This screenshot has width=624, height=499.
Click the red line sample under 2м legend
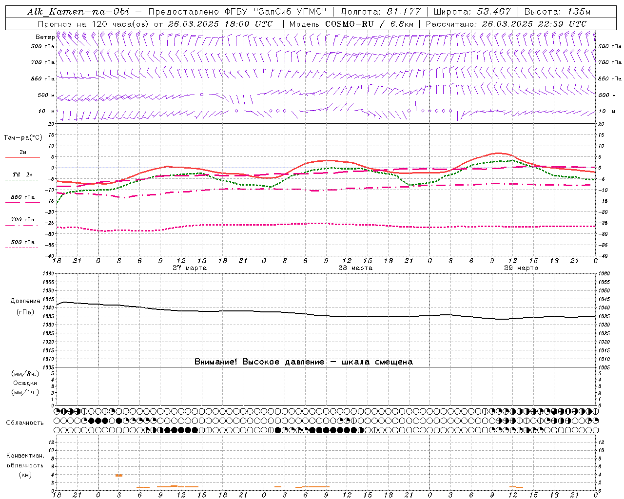(x=22, y=158)
